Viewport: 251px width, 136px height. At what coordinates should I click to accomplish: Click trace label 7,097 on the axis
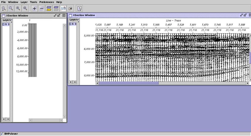click(x=107, y=25)
